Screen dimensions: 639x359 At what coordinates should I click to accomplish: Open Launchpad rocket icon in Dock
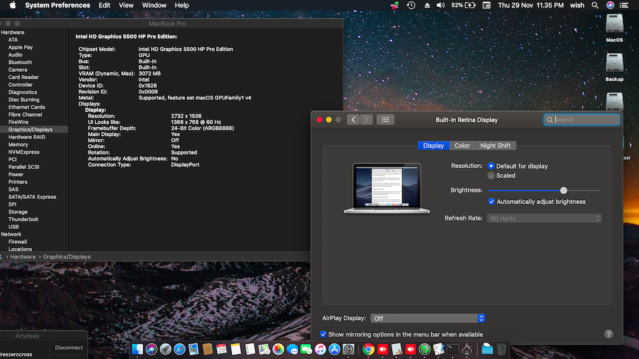(x=166, y=349)
